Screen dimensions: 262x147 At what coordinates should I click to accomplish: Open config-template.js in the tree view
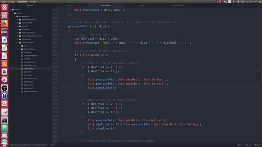pos(31,56)
